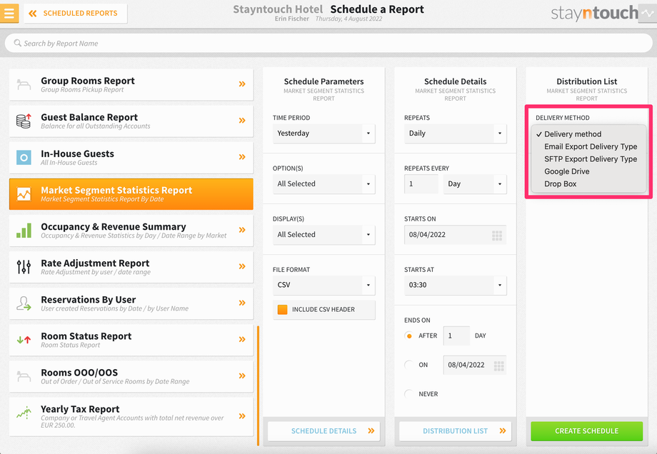Click the Rate Adjustment sliders icon
This screenshot has height=454, width=657.
pyautogui.click(x=24, y=267)
